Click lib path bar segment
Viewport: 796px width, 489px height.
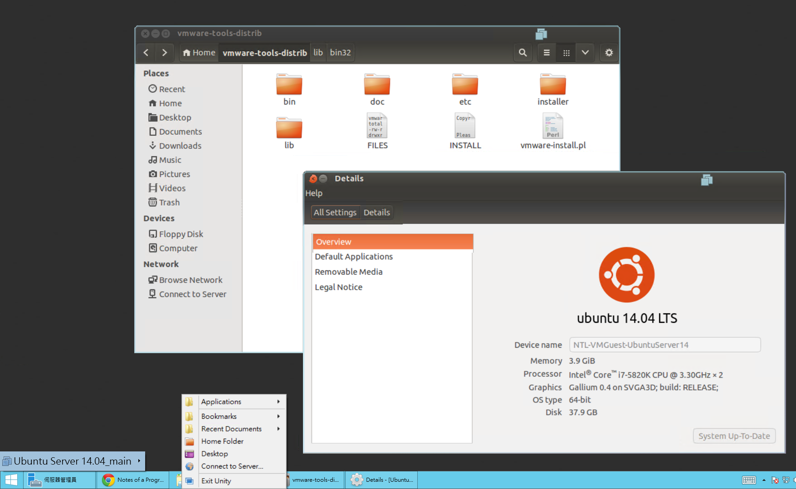[x=318, y=53]
